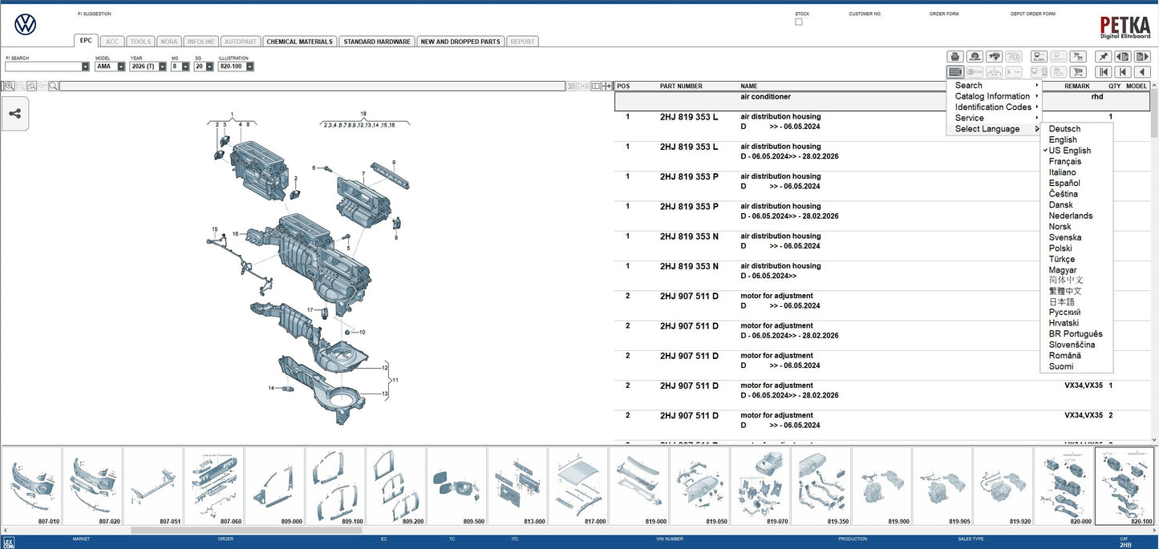
Task: Open the MODEL AMA dropdown
Action: pos(121,66)
